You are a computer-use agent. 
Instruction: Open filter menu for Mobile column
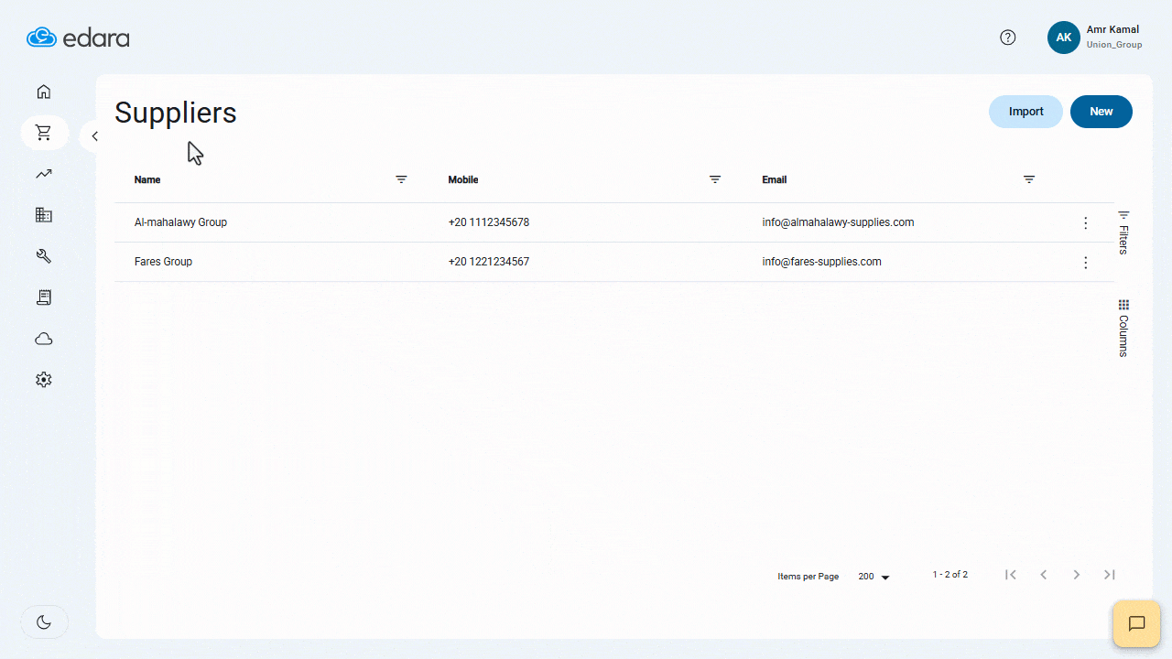715,179
